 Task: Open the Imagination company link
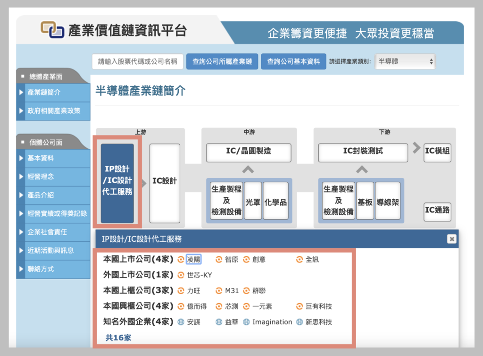(x=272, y=322)
